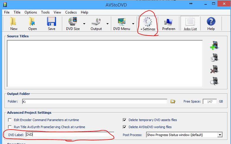Open the Codecs menu
This screenshot has height=144, width=231.
71,12
